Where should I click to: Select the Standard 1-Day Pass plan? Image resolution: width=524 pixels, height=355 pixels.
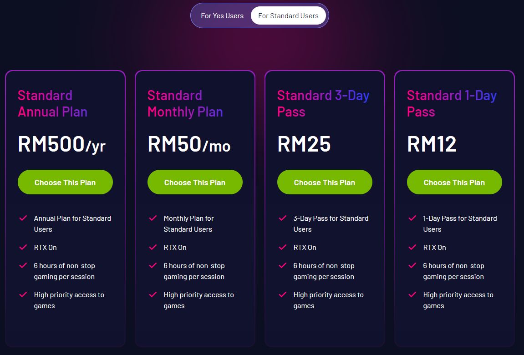click(454, 182)
